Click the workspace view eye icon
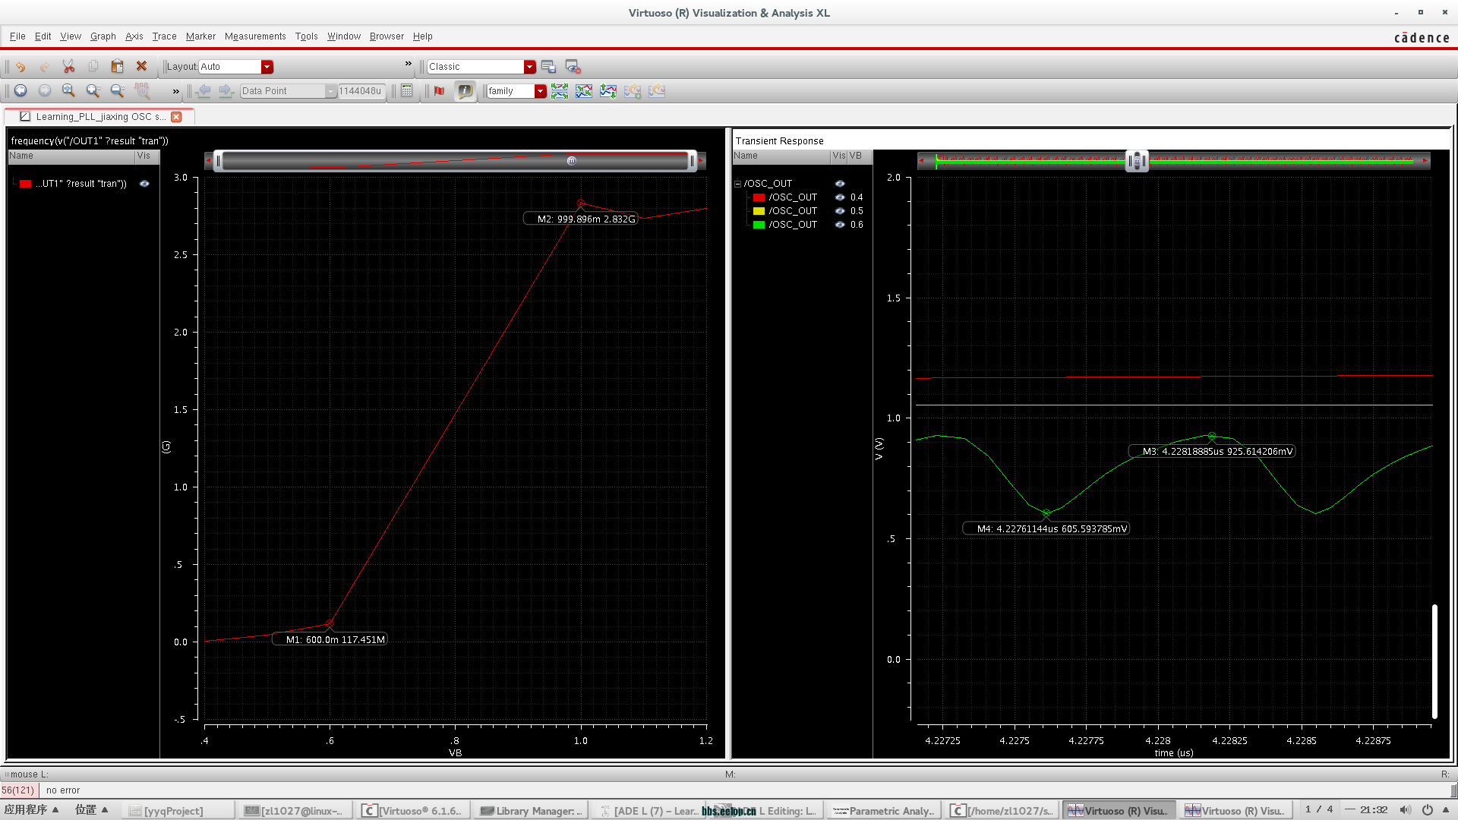Screen dimensions: 1458x820 click(x=573, y=67)
